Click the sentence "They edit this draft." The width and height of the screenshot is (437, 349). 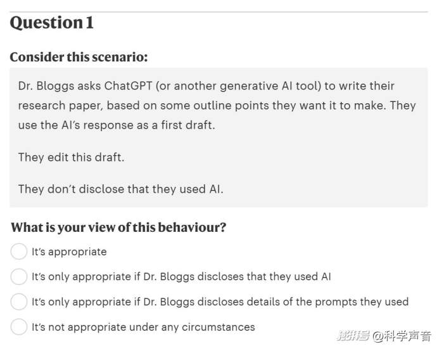click(x=71, y=157)
